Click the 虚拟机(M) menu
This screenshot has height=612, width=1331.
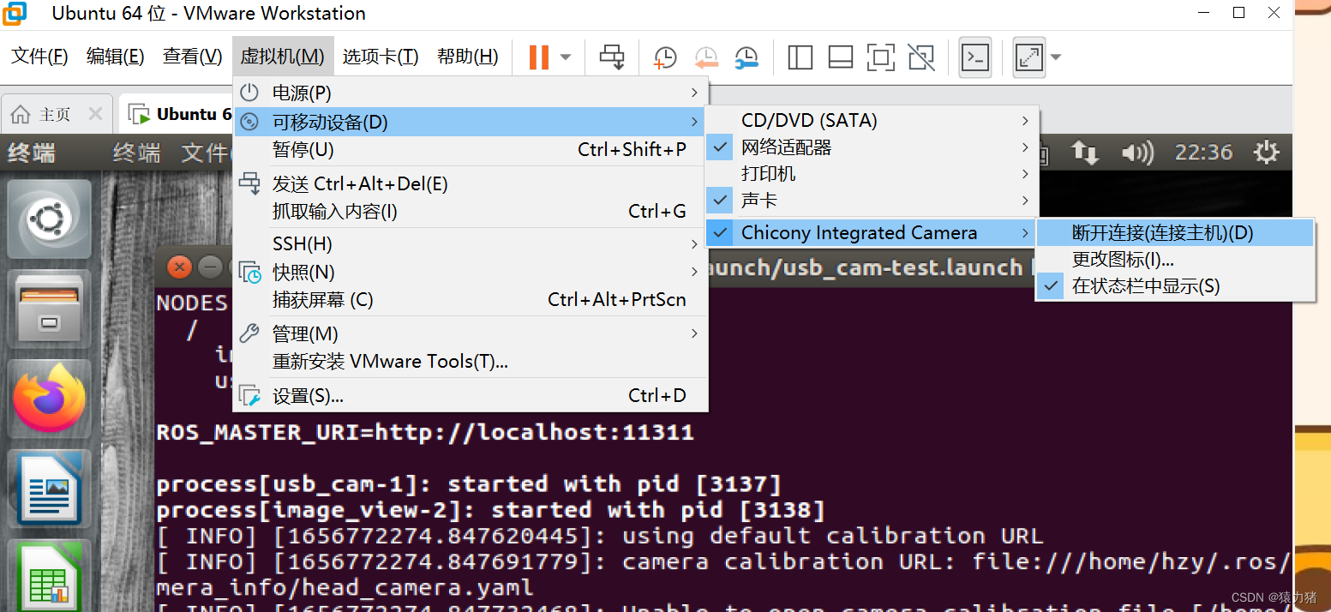pos(282,57)
